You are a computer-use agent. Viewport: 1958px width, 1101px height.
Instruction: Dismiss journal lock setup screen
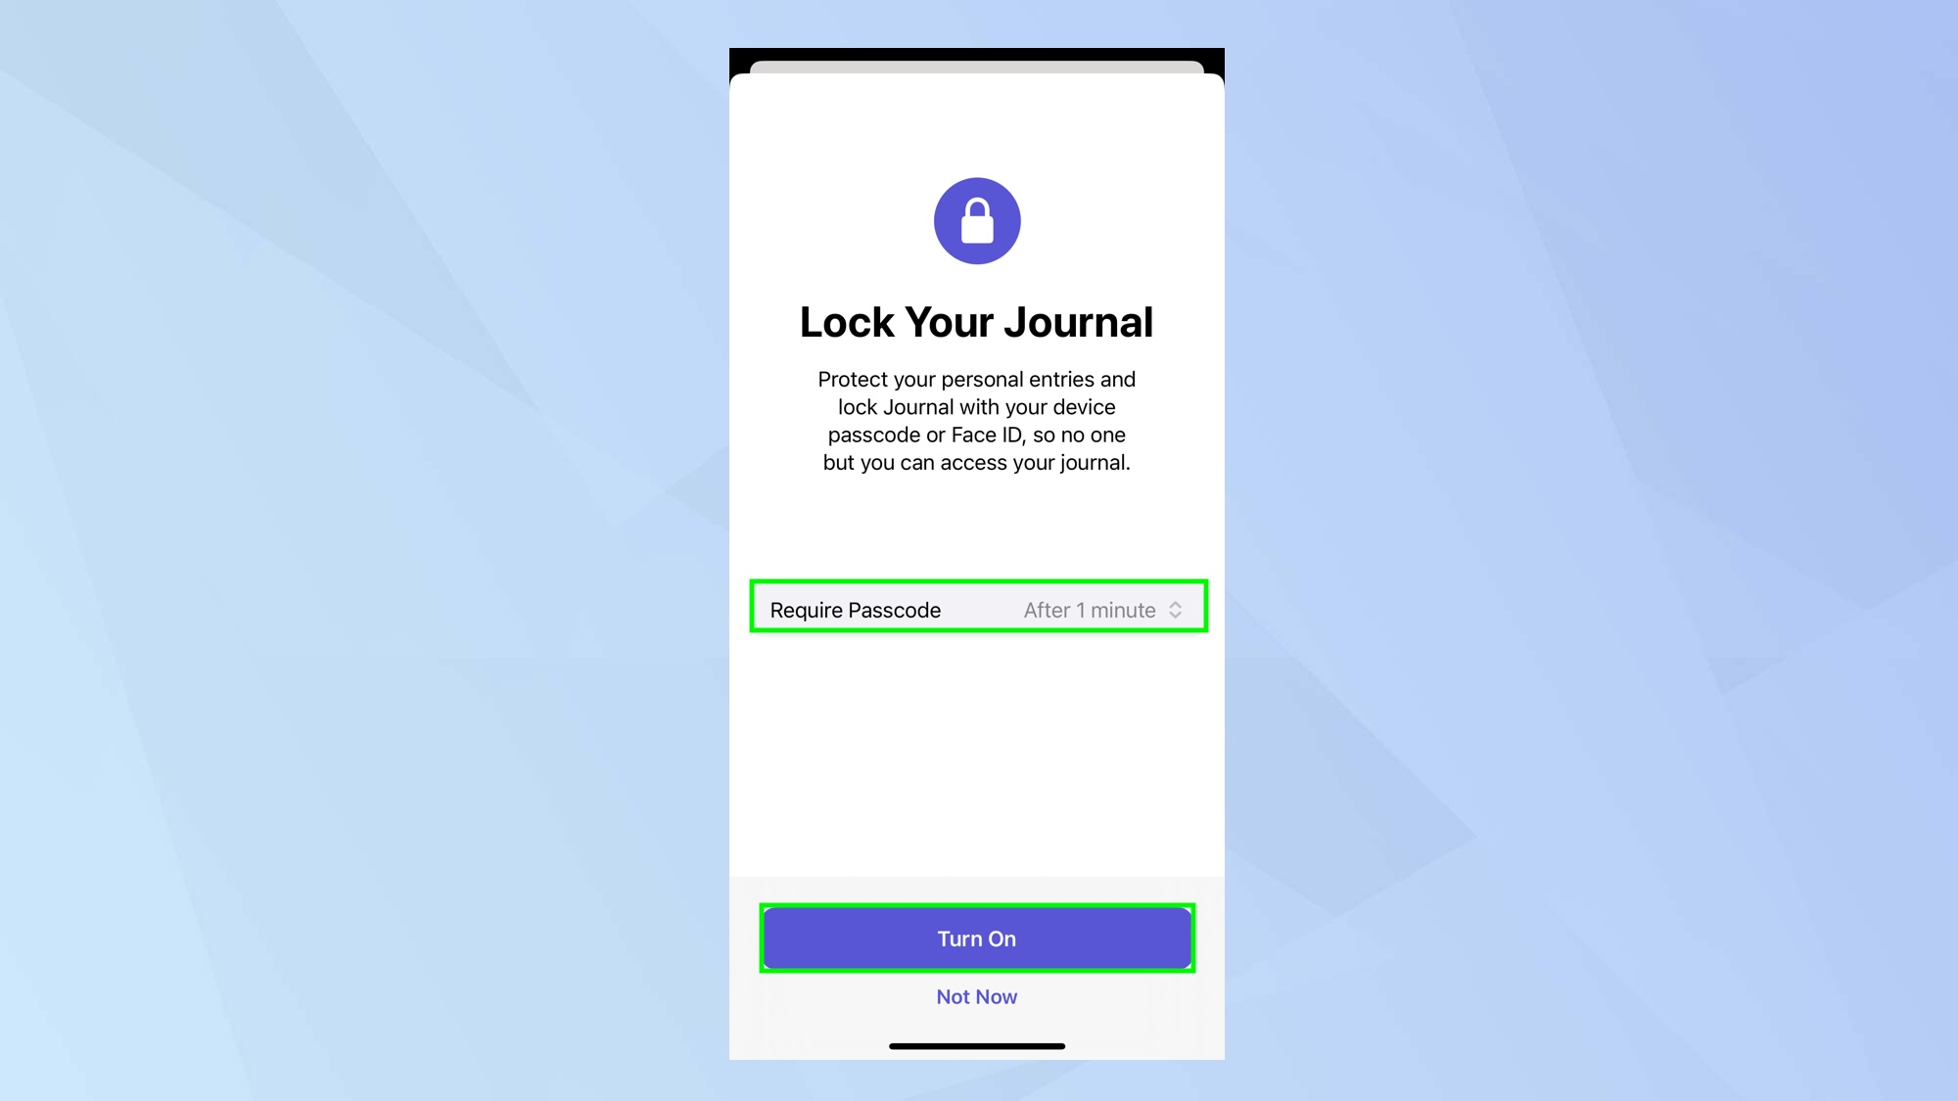pos(978,996)
